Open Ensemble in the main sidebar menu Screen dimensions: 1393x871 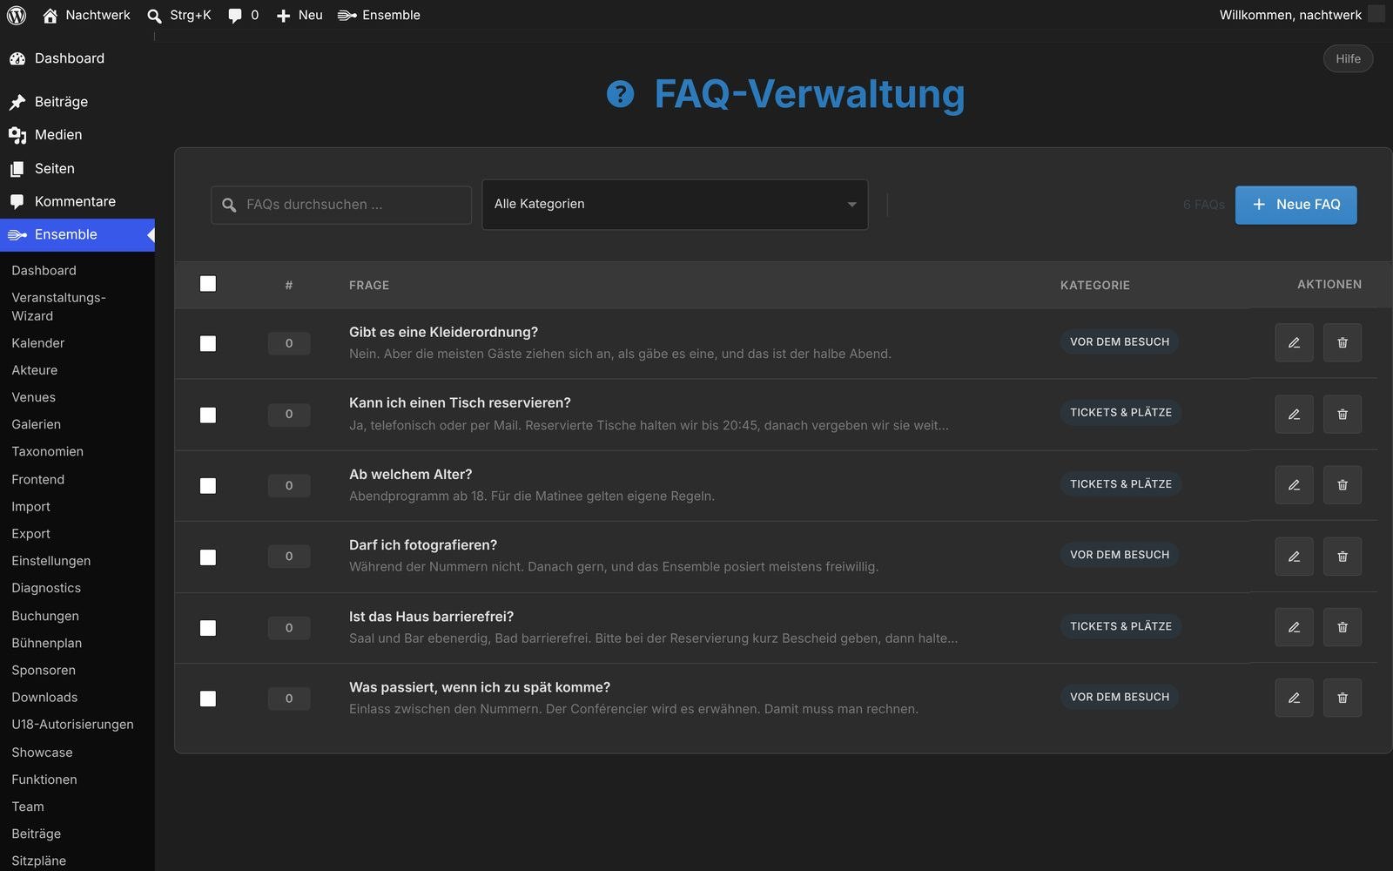point(77,235)
